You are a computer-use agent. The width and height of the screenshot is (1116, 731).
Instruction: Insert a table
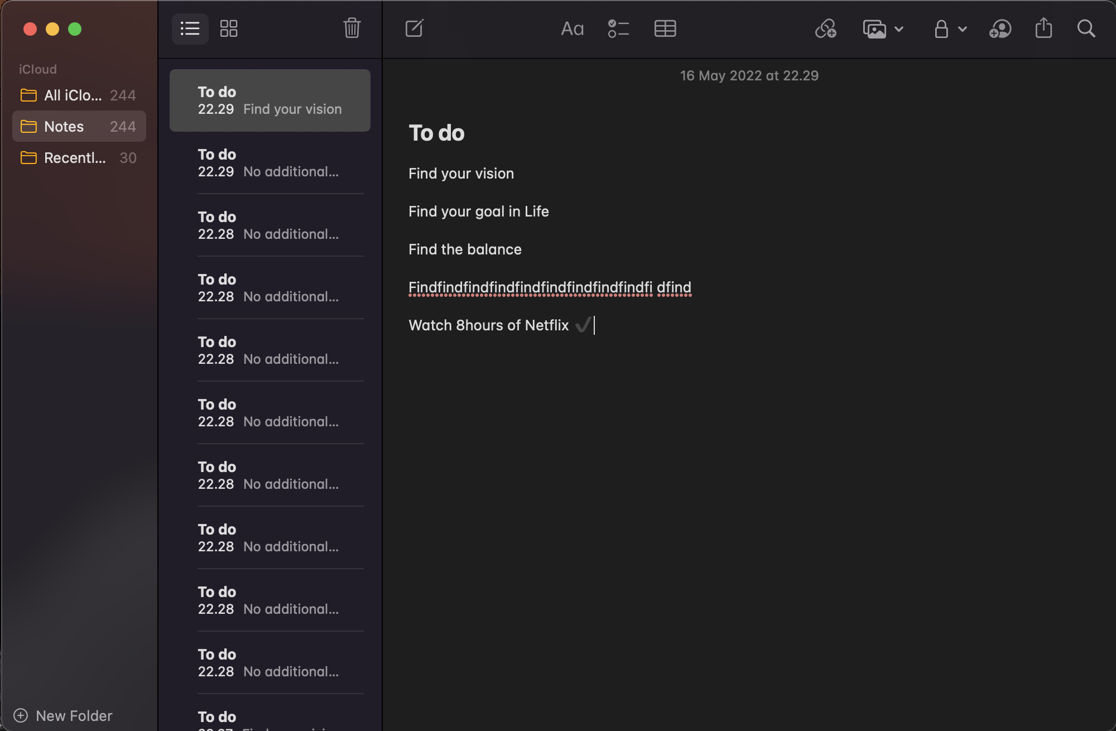tap(665, 28)
